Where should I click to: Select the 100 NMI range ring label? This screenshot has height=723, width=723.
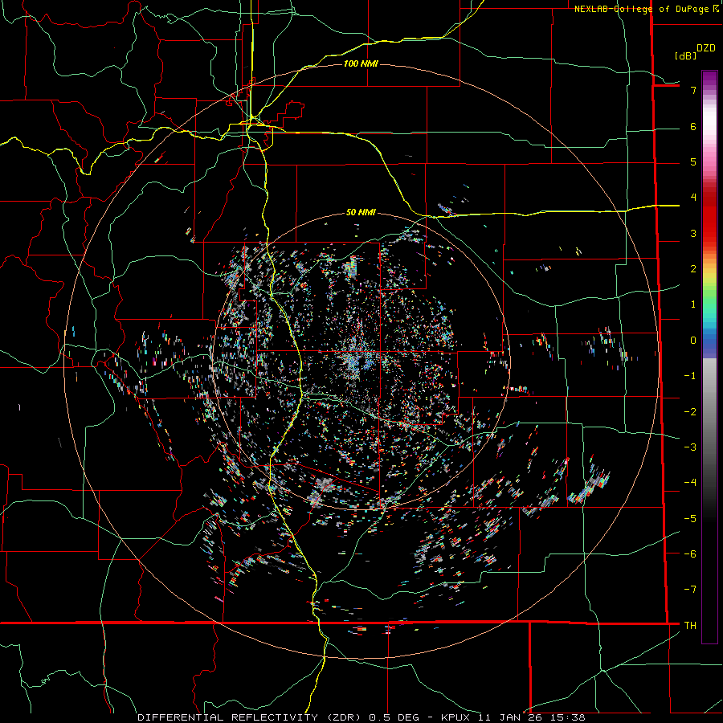click(x=361, y=63)
